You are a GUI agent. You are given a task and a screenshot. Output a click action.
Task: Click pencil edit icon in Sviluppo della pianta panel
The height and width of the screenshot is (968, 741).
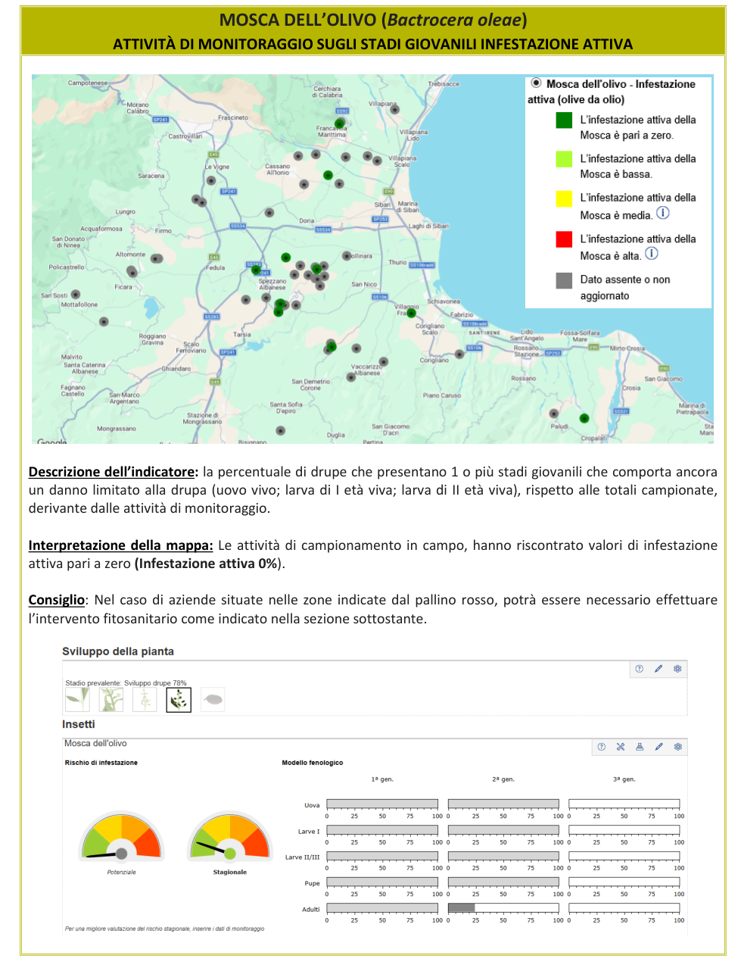pos(658,669)
